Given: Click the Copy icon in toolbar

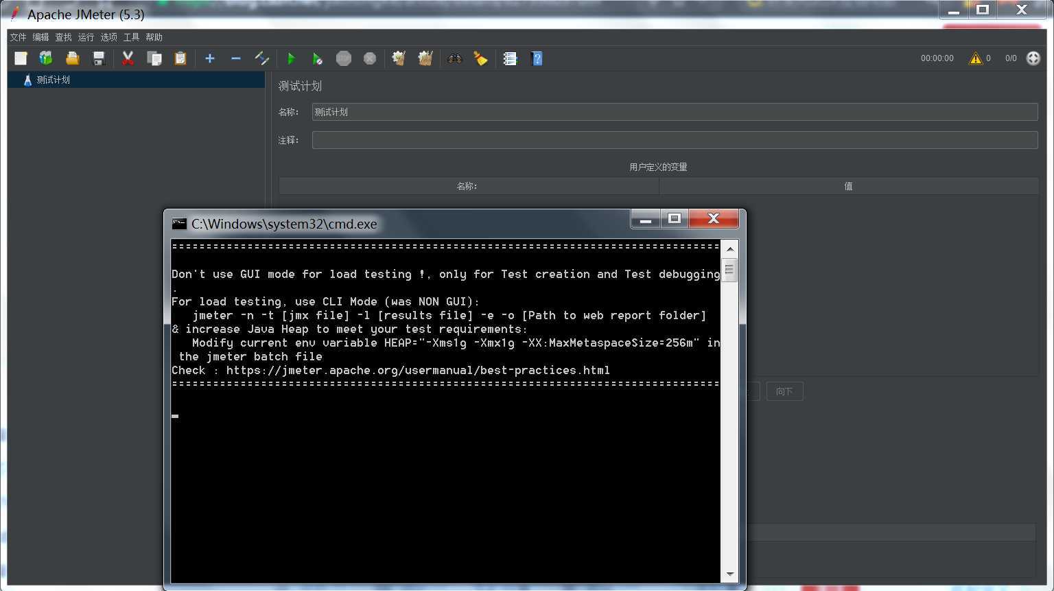Looking at the screenshot, I should (154, 58).
